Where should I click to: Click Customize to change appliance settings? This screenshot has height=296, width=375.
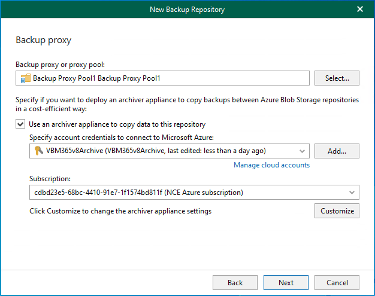click(x=337, y=211)
